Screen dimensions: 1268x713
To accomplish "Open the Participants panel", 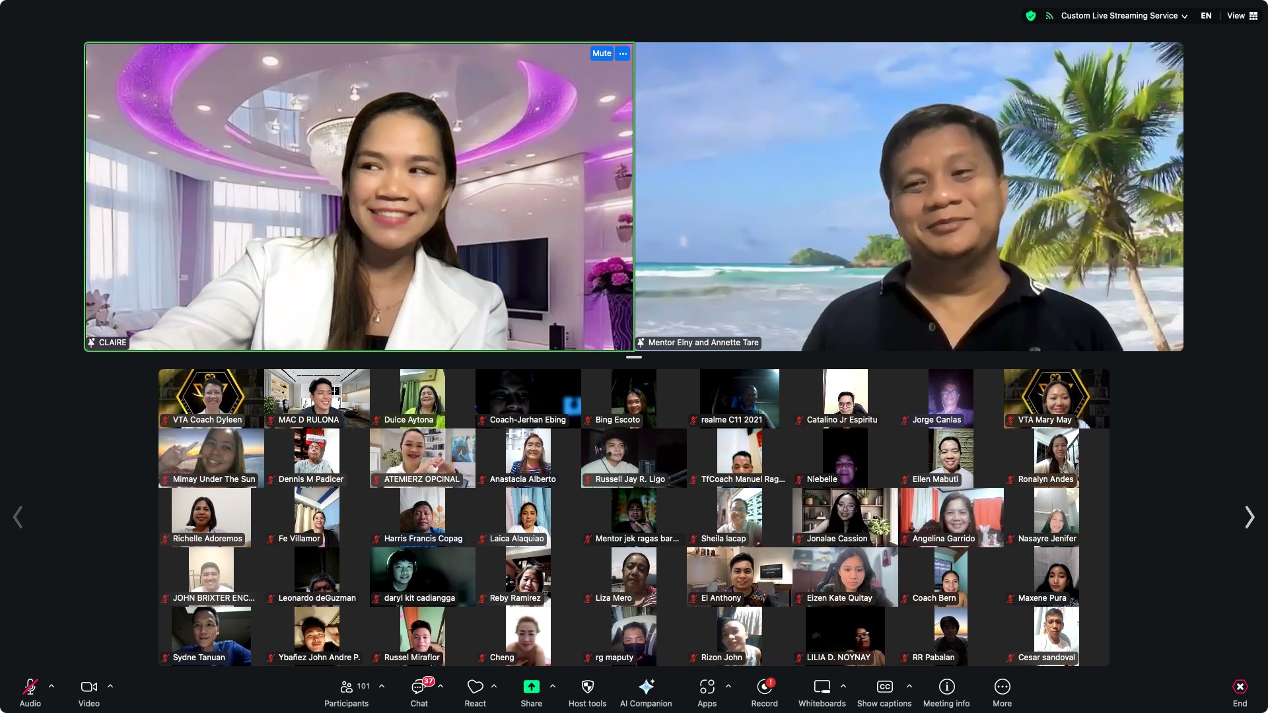I will [347, 692].
